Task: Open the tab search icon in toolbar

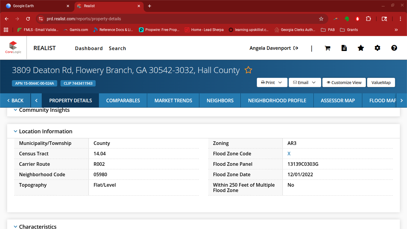Action: [x=384, y=19]
